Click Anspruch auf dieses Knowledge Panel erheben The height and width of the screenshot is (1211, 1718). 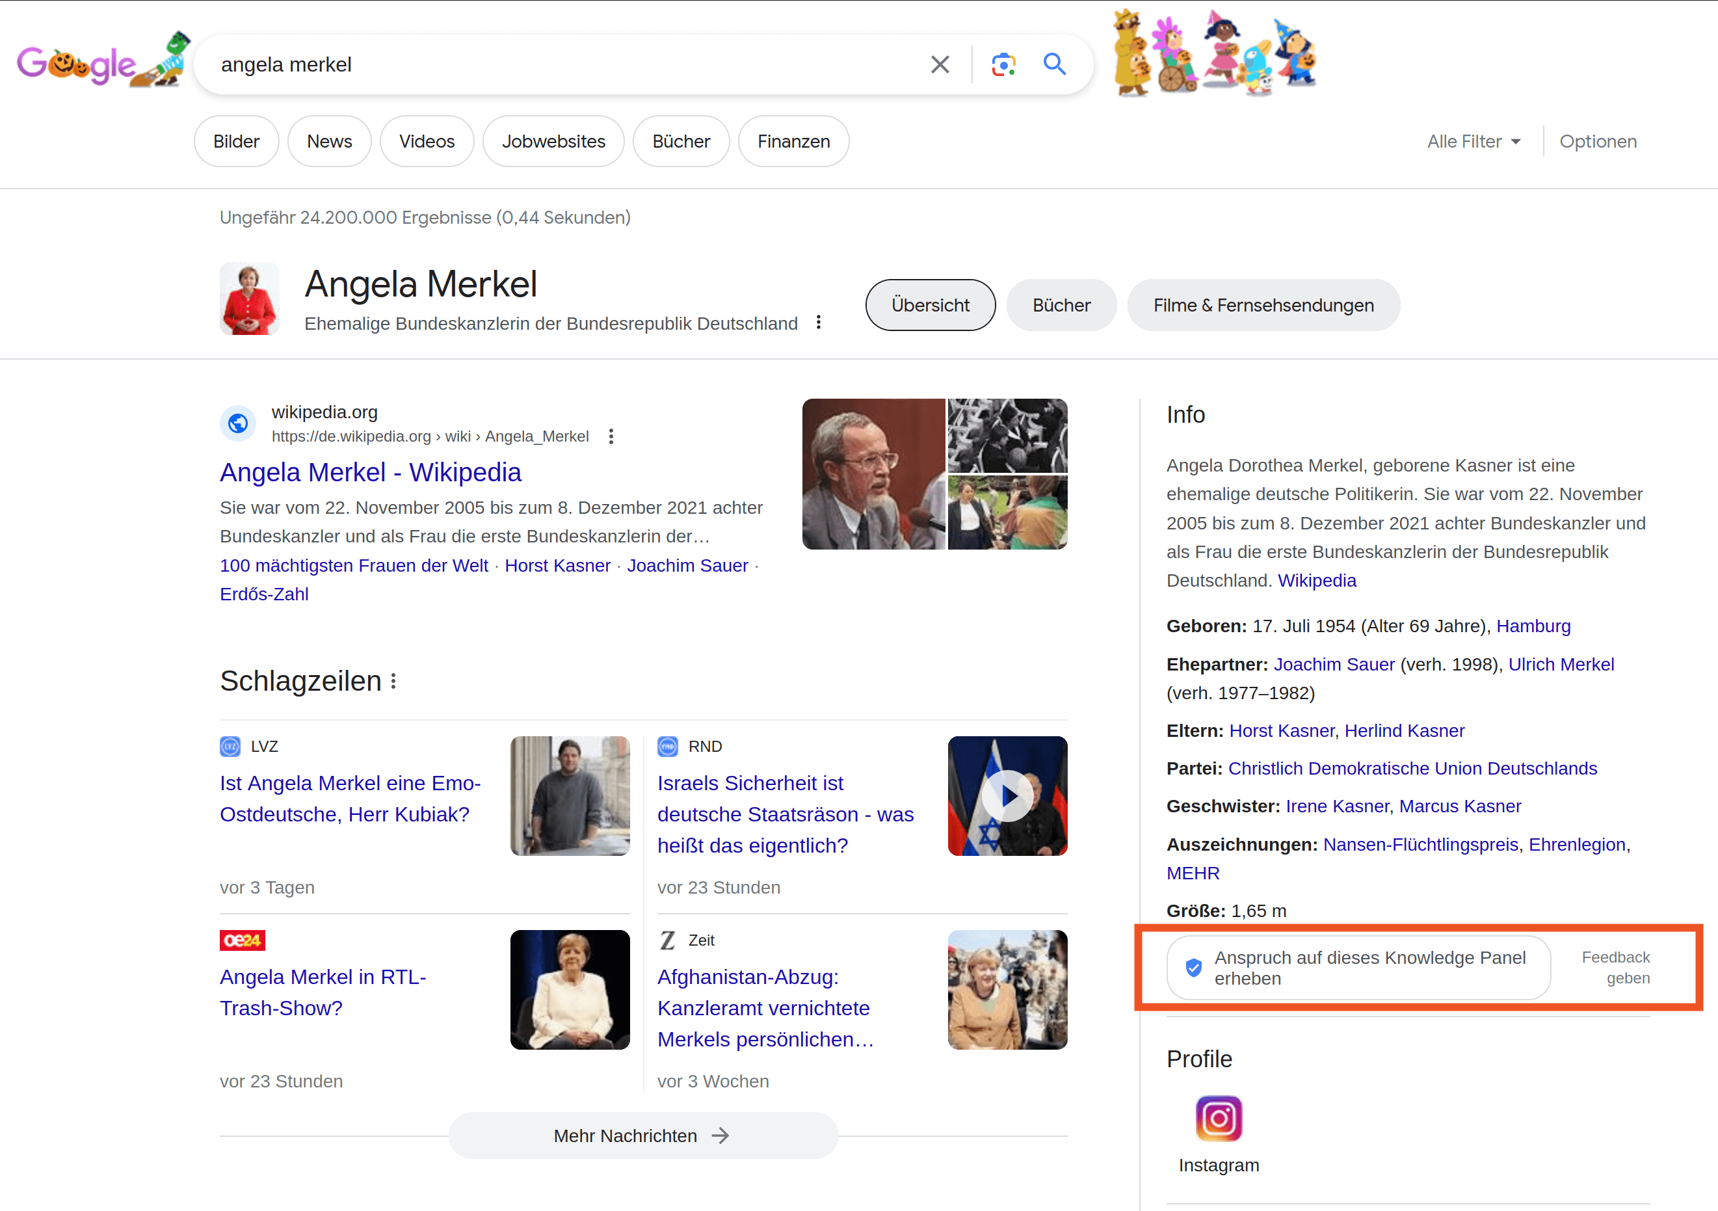[x=1359, y=968]
